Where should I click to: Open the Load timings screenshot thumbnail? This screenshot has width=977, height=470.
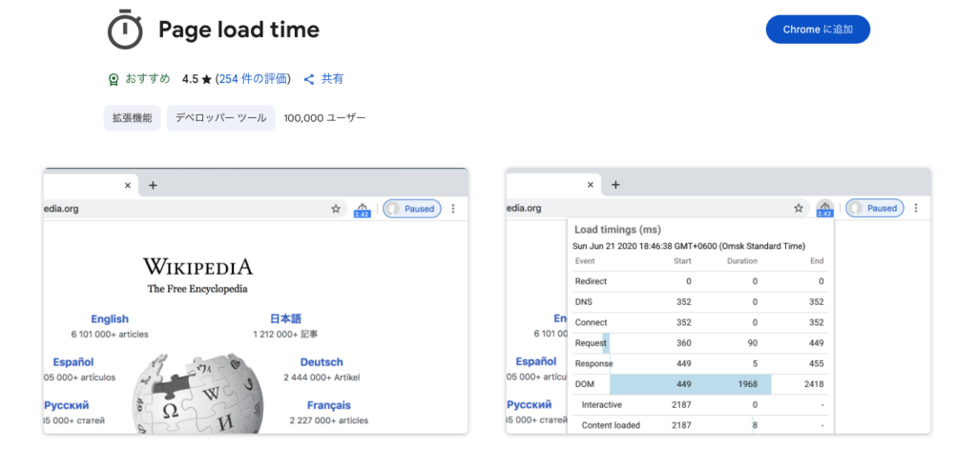click(717, 300)
